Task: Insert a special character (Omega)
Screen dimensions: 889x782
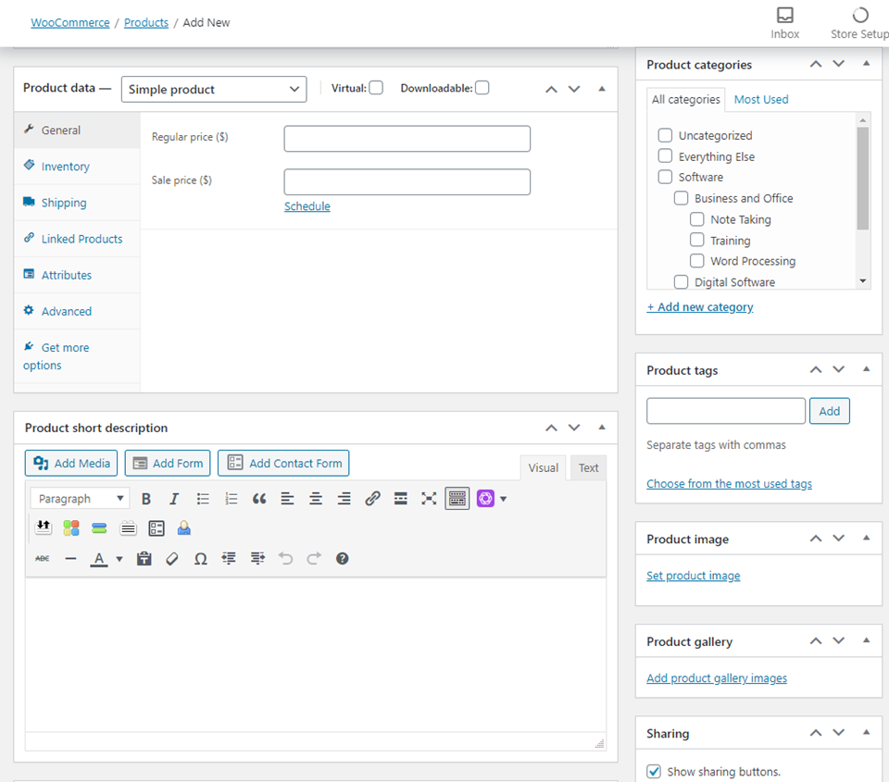Action: pyautogui.click(x=201, y=559)
